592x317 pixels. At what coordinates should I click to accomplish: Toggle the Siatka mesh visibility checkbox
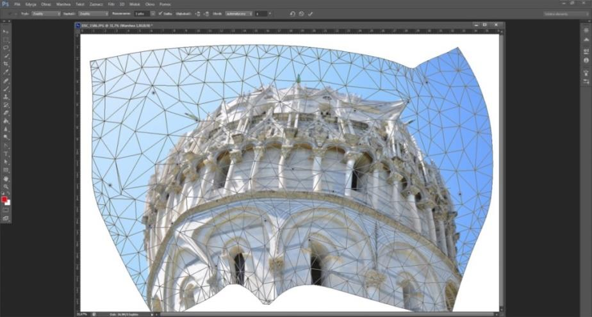click(160, 13)
